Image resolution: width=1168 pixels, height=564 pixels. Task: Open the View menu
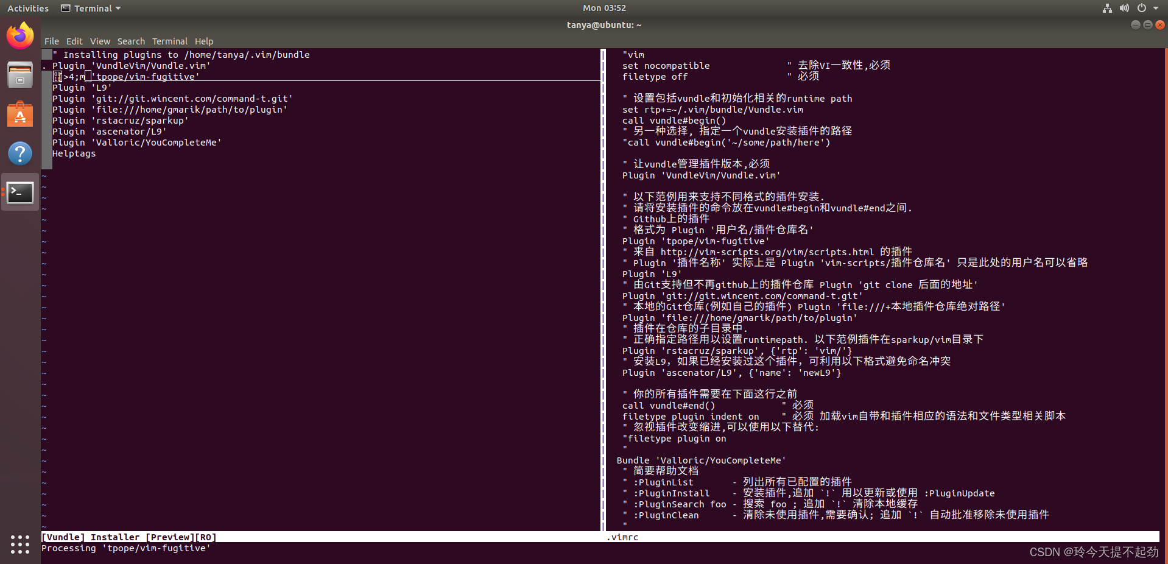(x=100, y=41)
